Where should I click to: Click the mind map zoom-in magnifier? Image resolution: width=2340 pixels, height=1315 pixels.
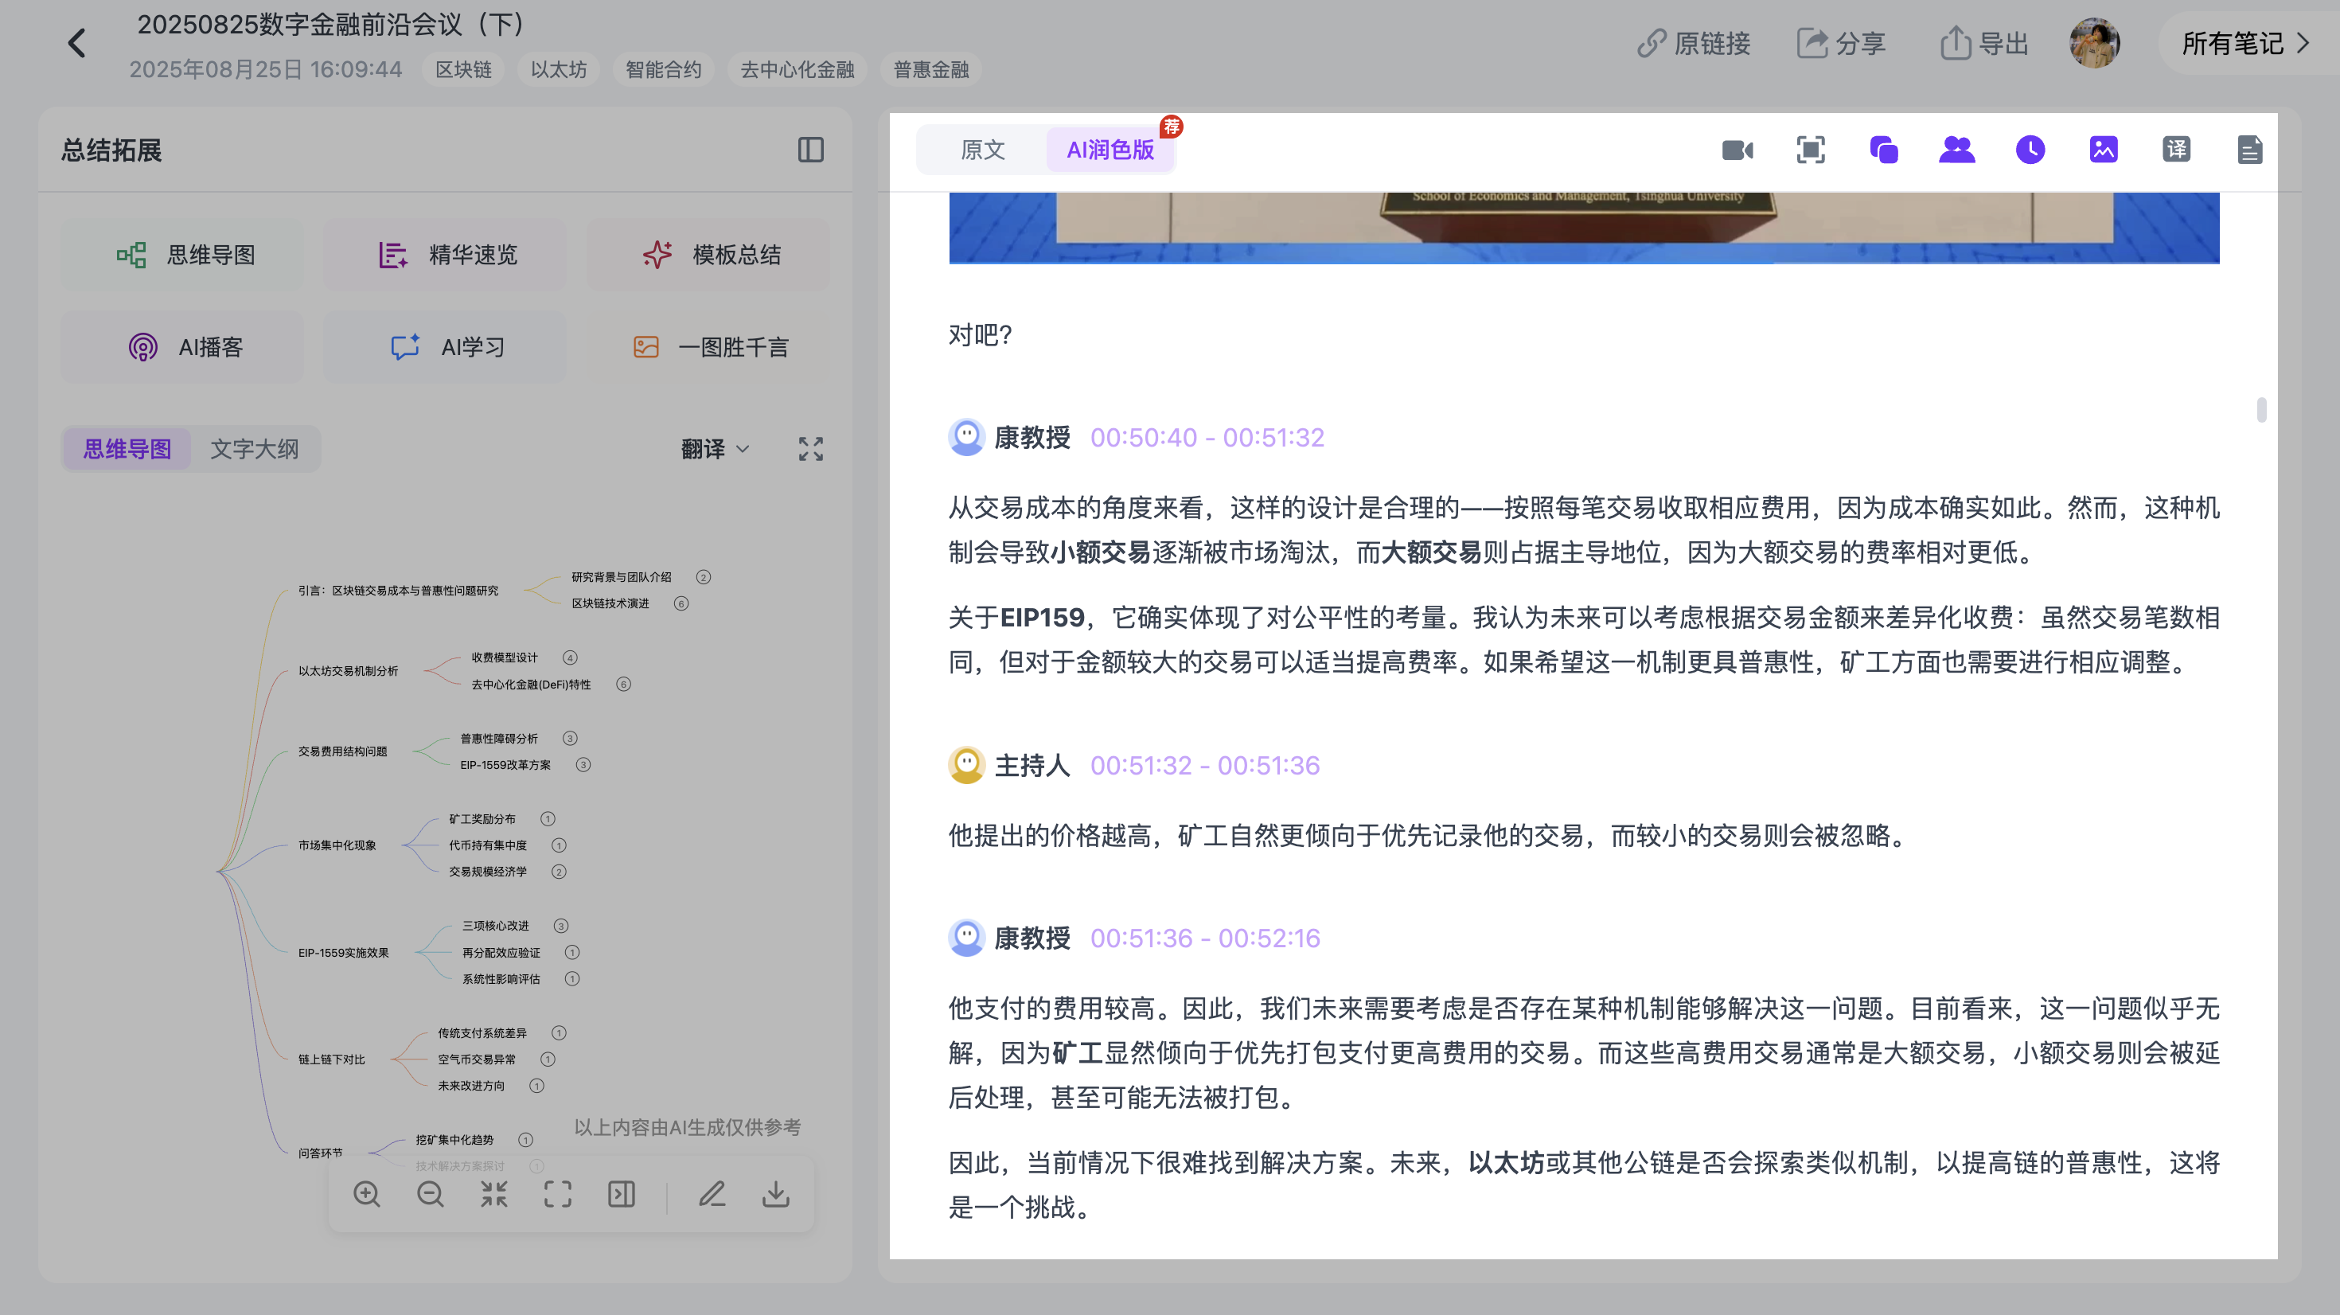tap(367, 1194)
